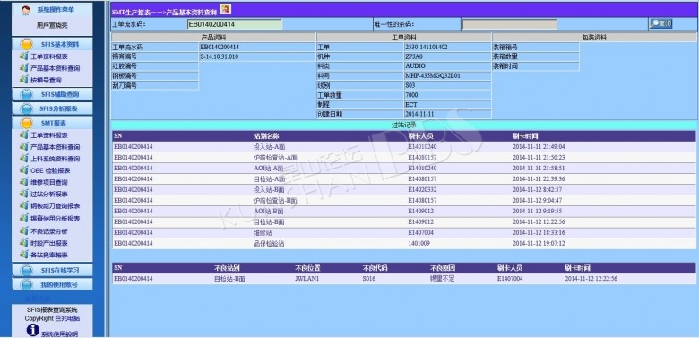
Task: Click the chart icon beside 各站良率报表
Action: (24, 255)
